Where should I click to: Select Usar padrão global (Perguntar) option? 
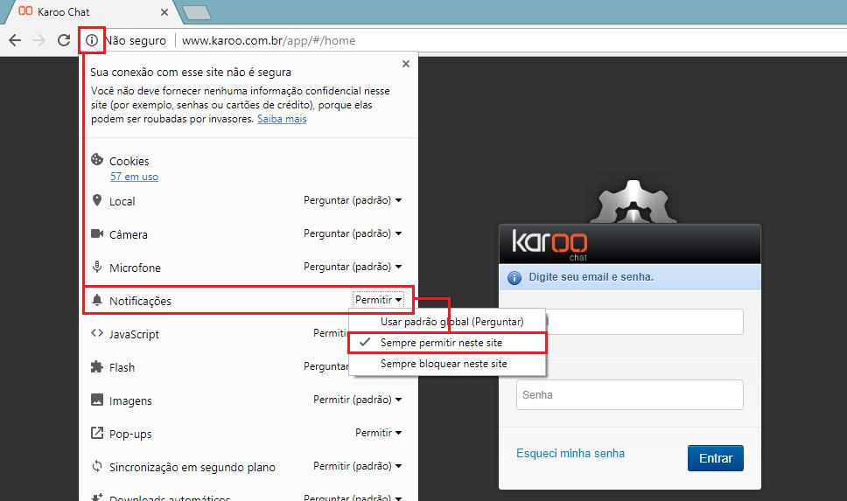pos(447,322)
